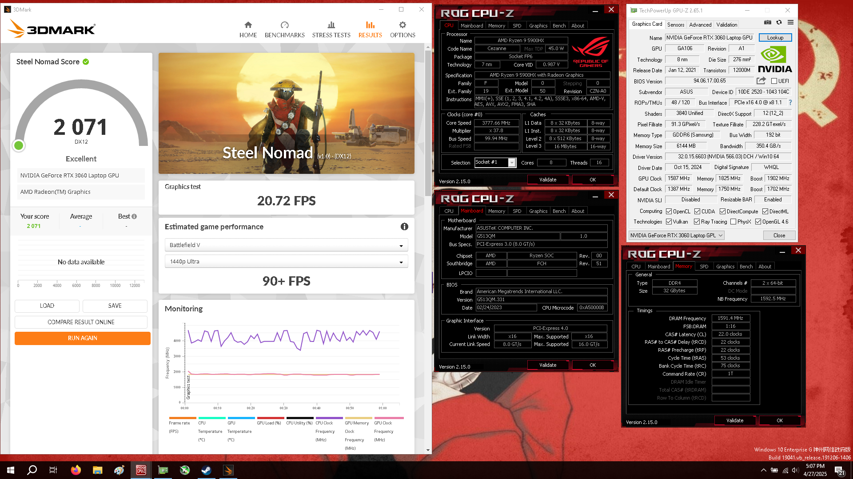
Task: Open File Explorer from the taskbar
Action: (x=98, y=470)
